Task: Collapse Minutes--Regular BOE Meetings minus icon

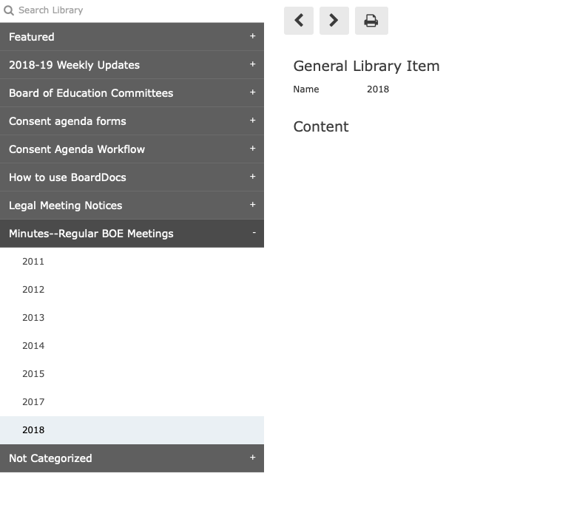Action: click(x=254, y=233)
